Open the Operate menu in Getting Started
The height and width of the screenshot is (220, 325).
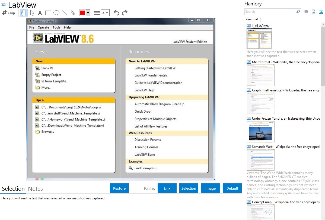pyautogui.click(x=43, y=28)
